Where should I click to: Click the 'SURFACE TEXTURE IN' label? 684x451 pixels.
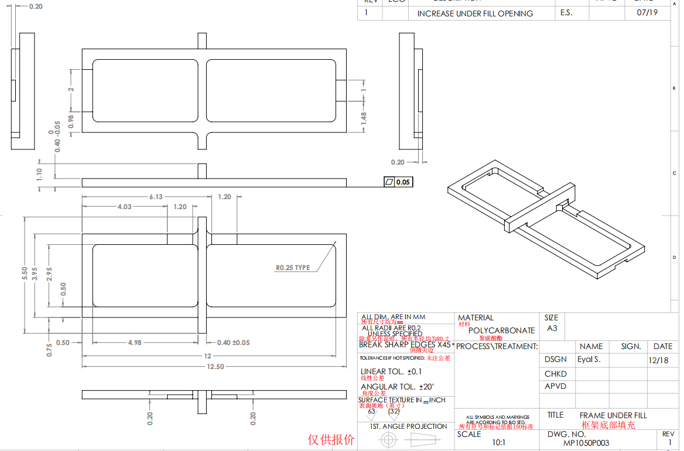pos(390,400)
